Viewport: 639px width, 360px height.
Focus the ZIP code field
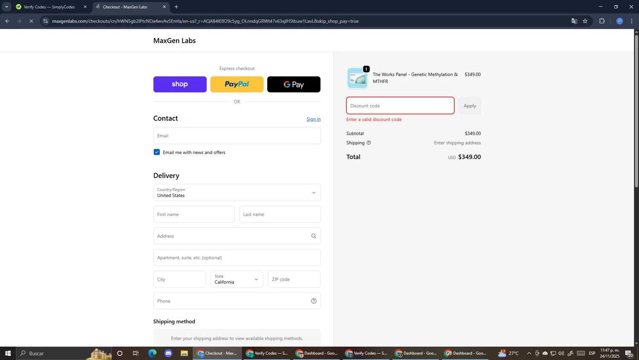coord(294,279)
